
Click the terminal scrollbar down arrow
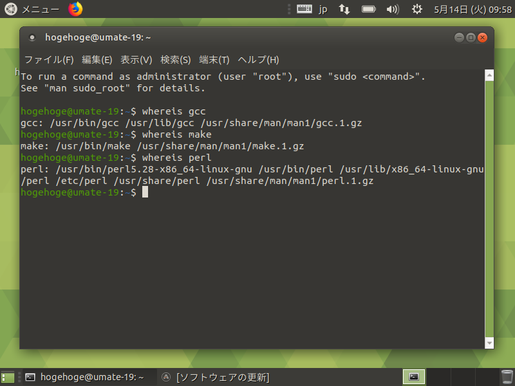[489, 343]
